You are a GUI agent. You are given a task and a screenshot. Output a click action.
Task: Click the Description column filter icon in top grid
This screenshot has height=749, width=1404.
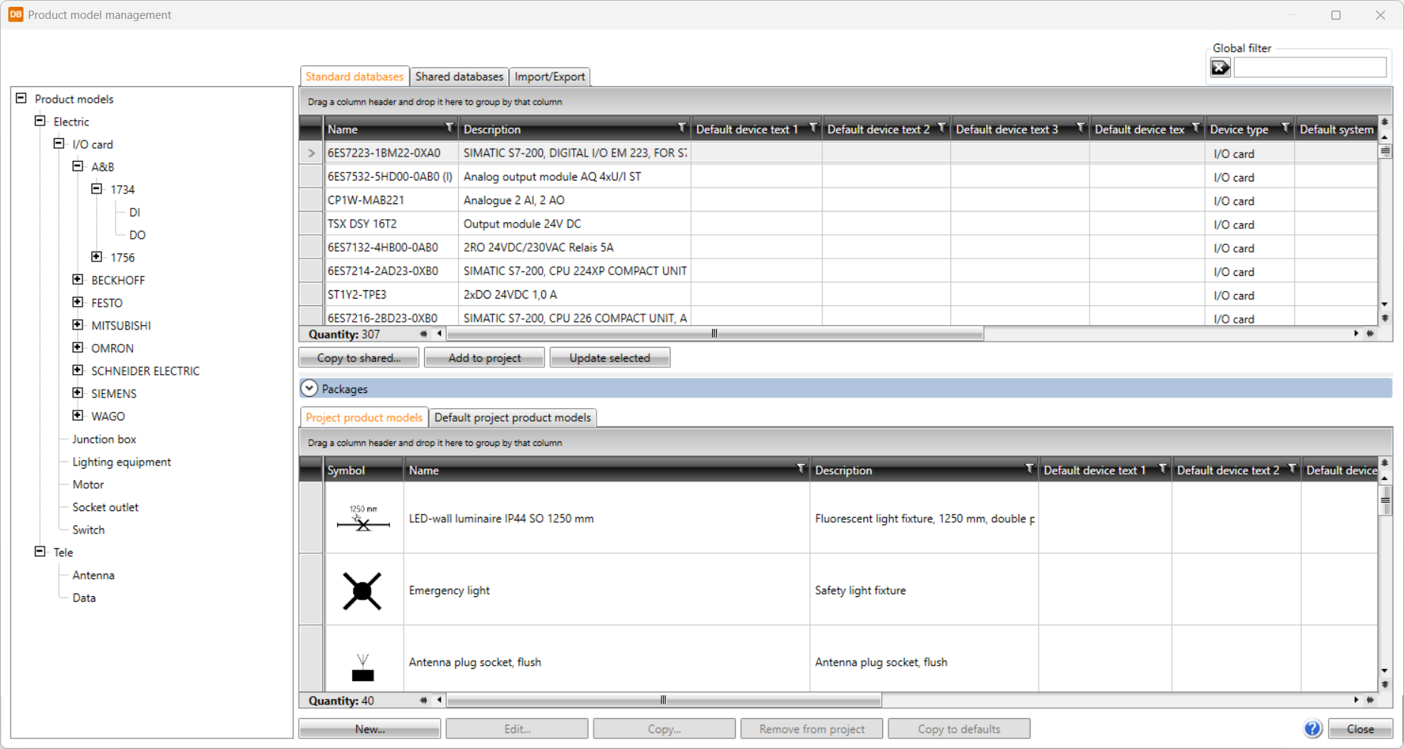click(x=681, y=128)
